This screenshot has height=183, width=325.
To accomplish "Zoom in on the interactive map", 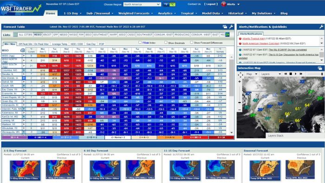I will point(240,82).
